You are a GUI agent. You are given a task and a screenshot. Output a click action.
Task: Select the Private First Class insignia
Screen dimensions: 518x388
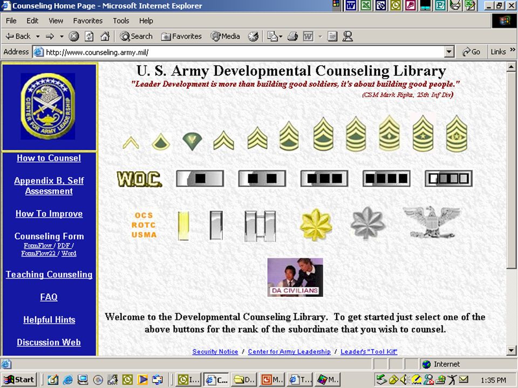click(x=161, y=142)
